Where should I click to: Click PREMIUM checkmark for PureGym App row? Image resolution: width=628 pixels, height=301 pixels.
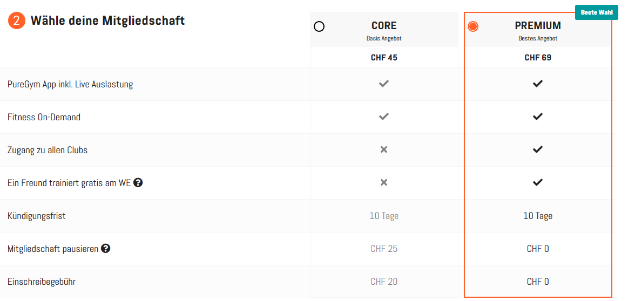[537, 84]
